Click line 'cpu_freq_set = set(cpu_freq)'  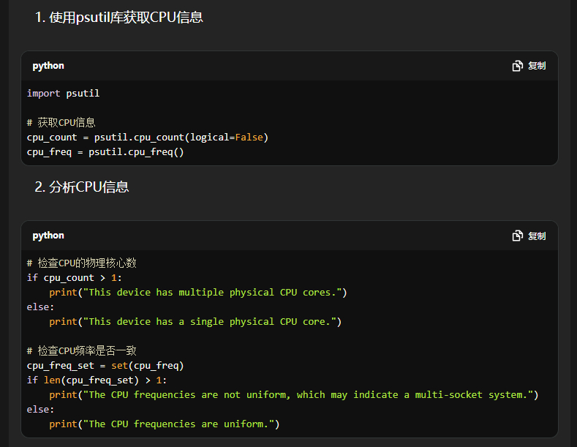click(105, 365)
